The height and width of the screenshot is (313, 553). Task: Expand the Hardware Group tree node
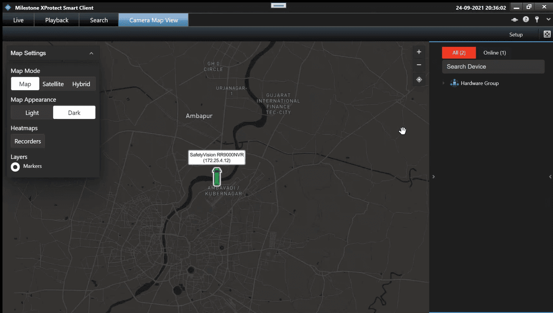point(444,83)
